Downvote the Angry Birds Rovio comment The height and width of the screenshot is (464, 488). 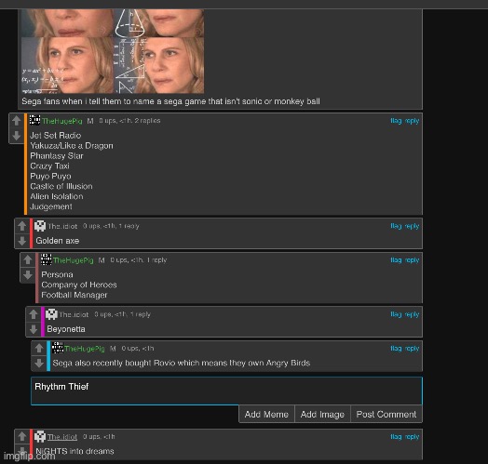point(39,363)
